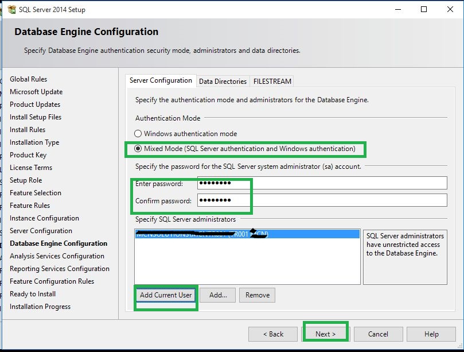Close the SQL Server Setup window

click(450, 10)
